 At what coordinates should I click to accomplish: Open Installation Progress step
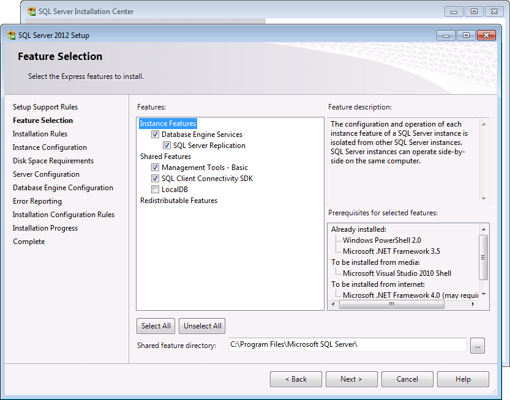45,228
